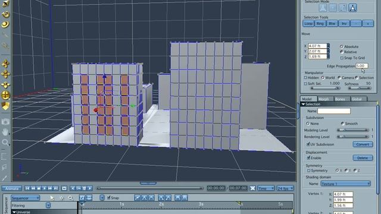Click the Loop selection button
Screen dimensions: 381x214
[x=308, y=24]
